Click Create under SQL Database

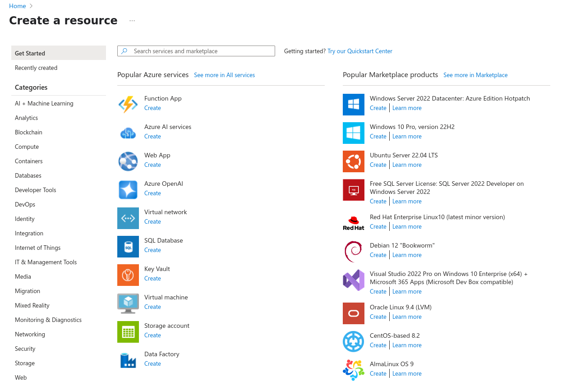pos(152,250)
